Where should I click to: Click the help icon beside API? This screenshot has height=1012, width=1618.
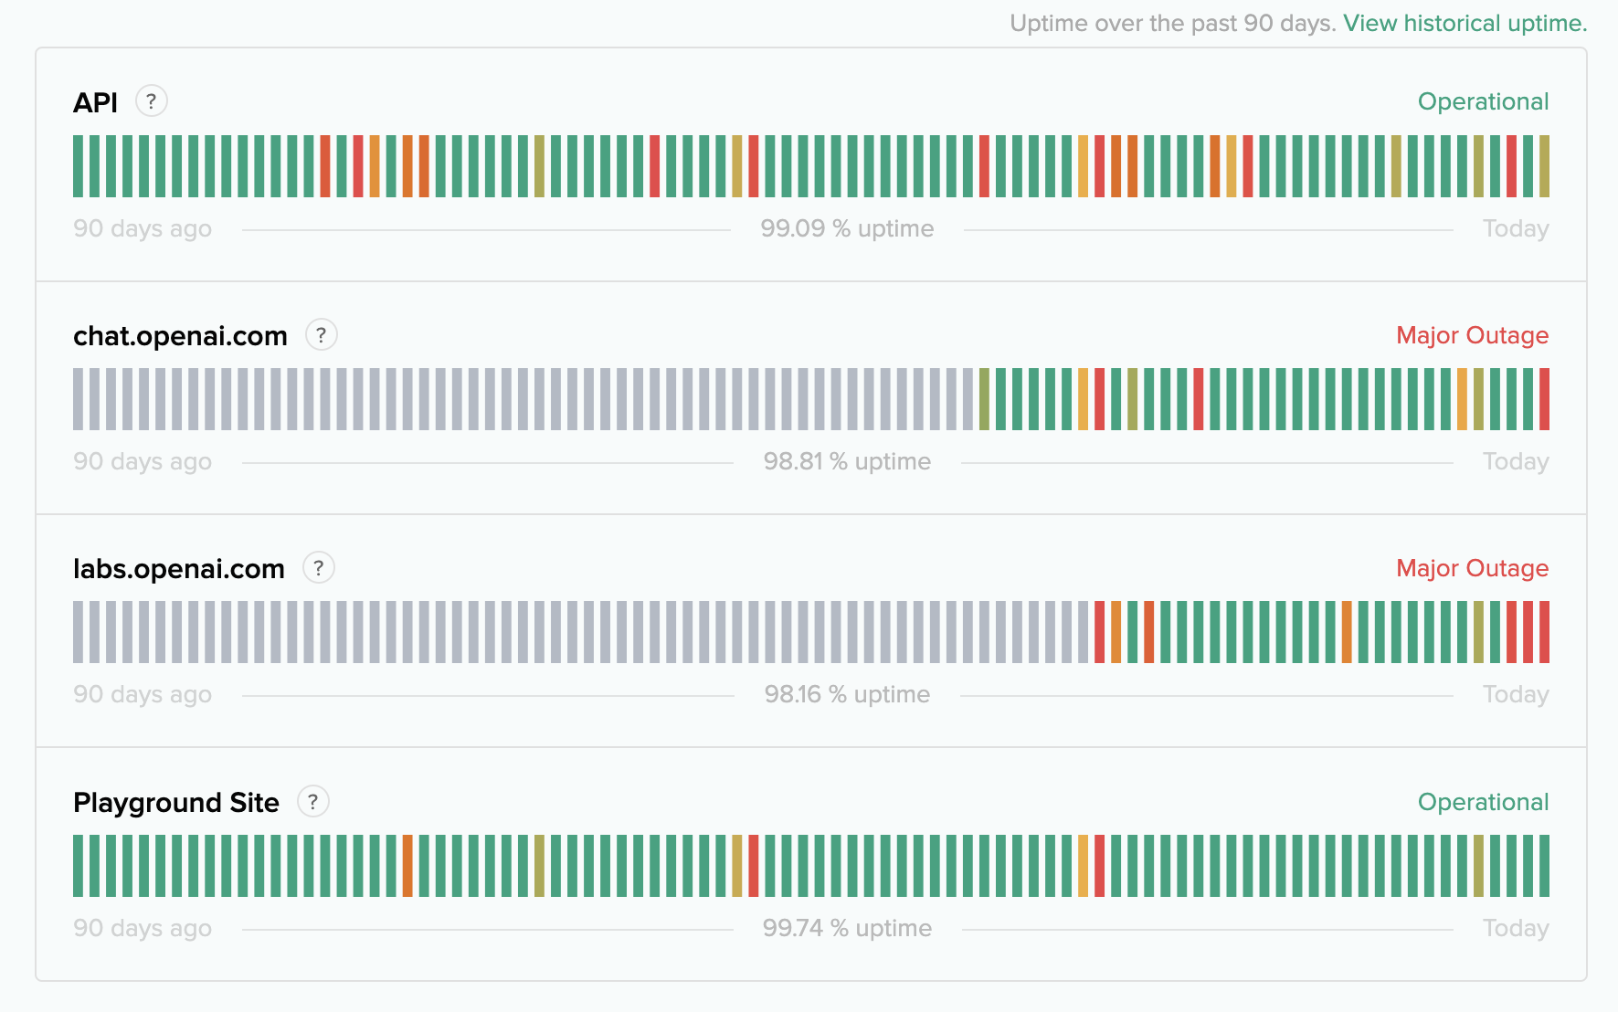[152, 101]
